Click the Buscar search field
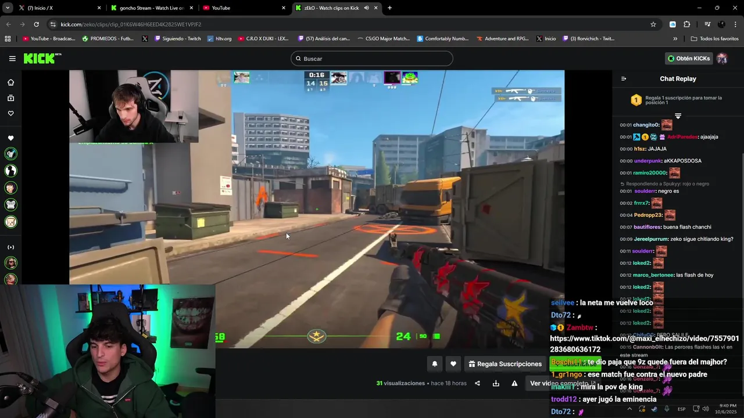Image resolution: width=744 pixels, height=418 pixels. (372, 59)
